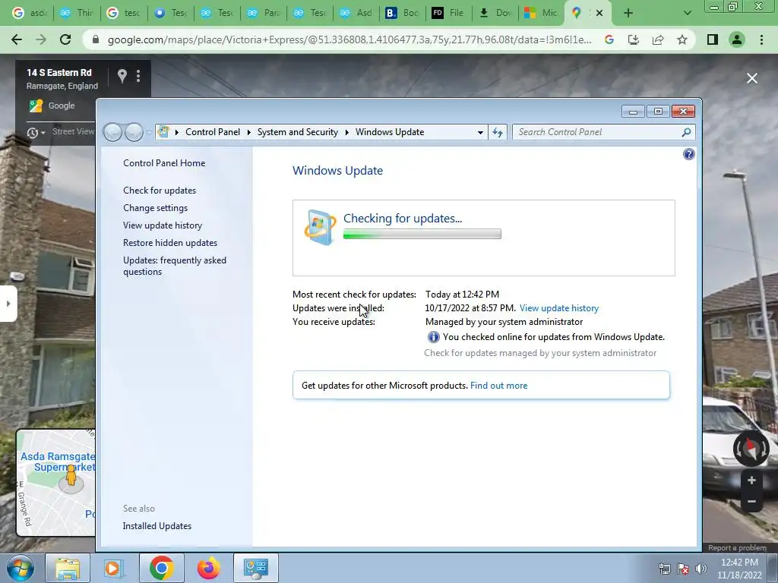
Task: Open the Chrome profile avatar
Action: 737,39
